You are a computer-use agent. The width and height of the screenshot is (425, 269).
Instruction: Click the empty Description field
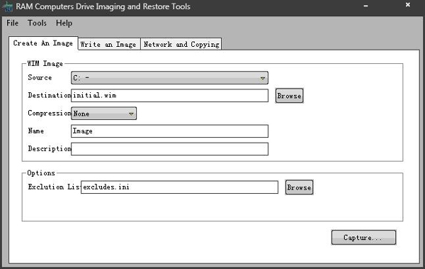[170, 149]
